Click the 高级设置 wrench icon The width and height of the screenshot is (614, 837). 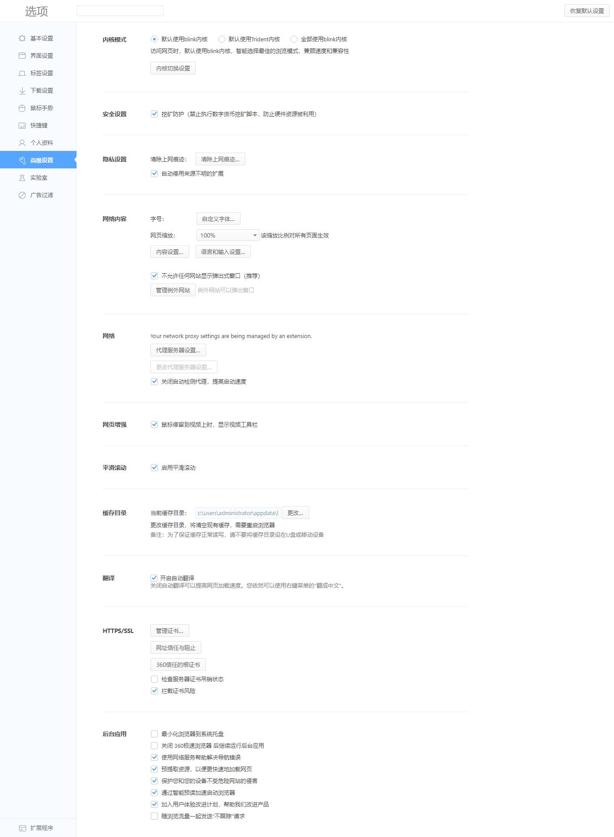(22, 160)
